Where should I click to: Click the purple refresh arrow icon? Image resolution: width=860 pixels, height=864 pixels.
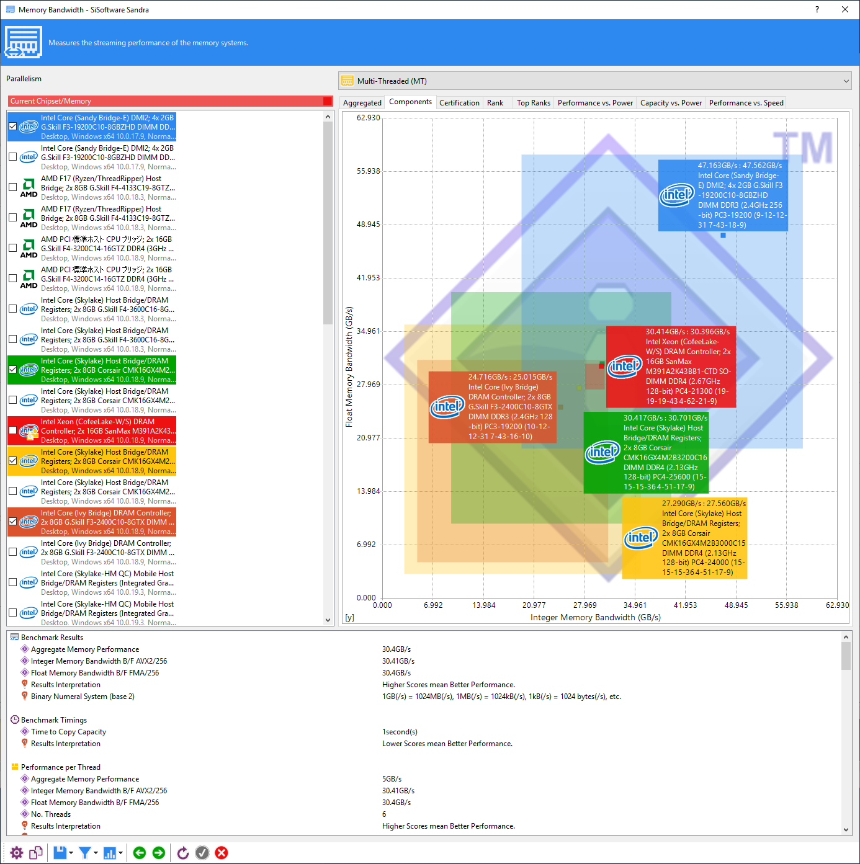(x=183, y=853)
